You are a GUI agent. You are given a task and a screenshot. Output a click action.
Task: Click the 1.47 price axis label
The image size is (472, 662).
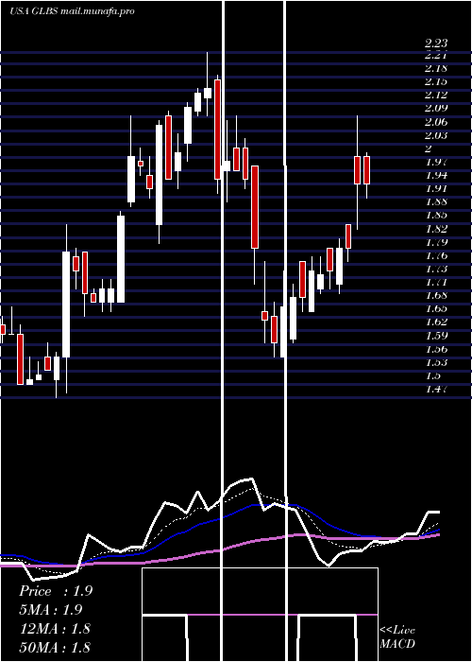point(436,389)
